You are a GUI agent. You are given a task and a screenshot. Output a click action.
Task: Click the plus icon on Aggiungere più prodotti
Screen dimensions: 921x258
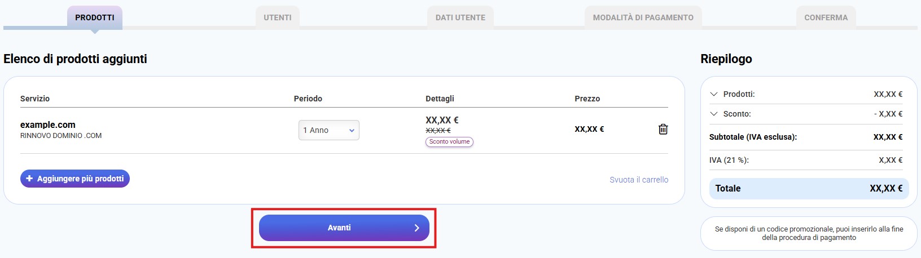point(29,179)
